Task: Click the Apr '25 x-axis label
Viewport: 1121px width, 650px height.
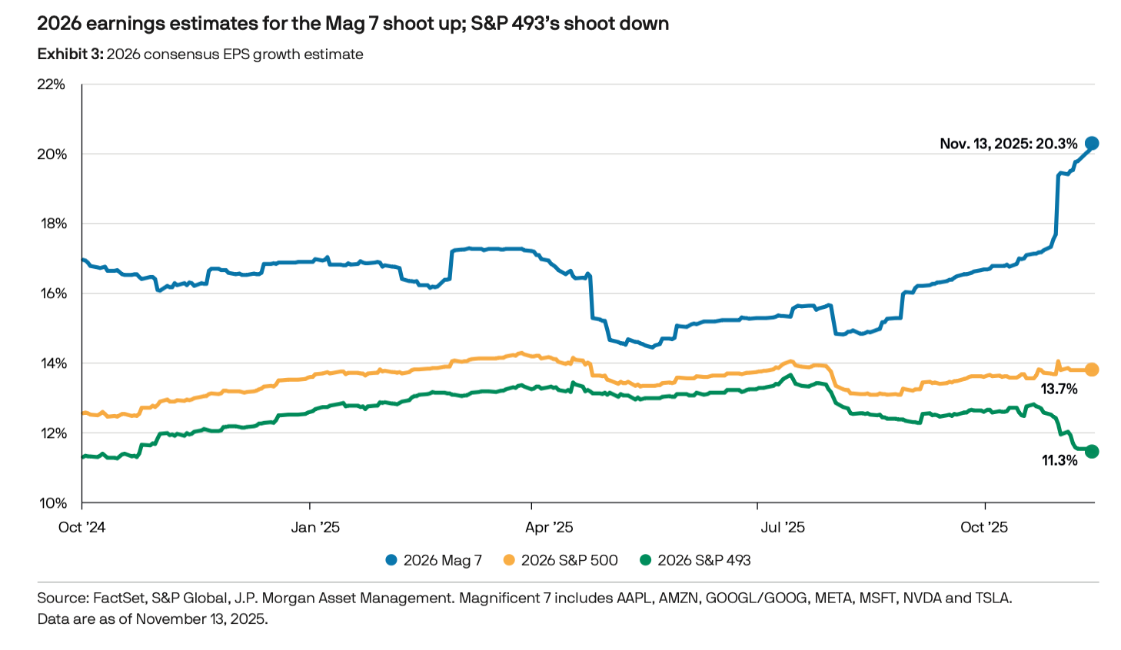Action: 549,527
